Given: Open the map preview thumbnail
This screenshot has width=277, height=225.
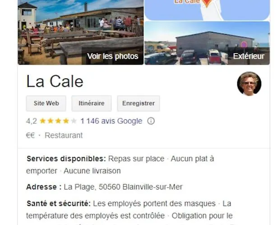Looking at the screenshot, I should [207, 10].
